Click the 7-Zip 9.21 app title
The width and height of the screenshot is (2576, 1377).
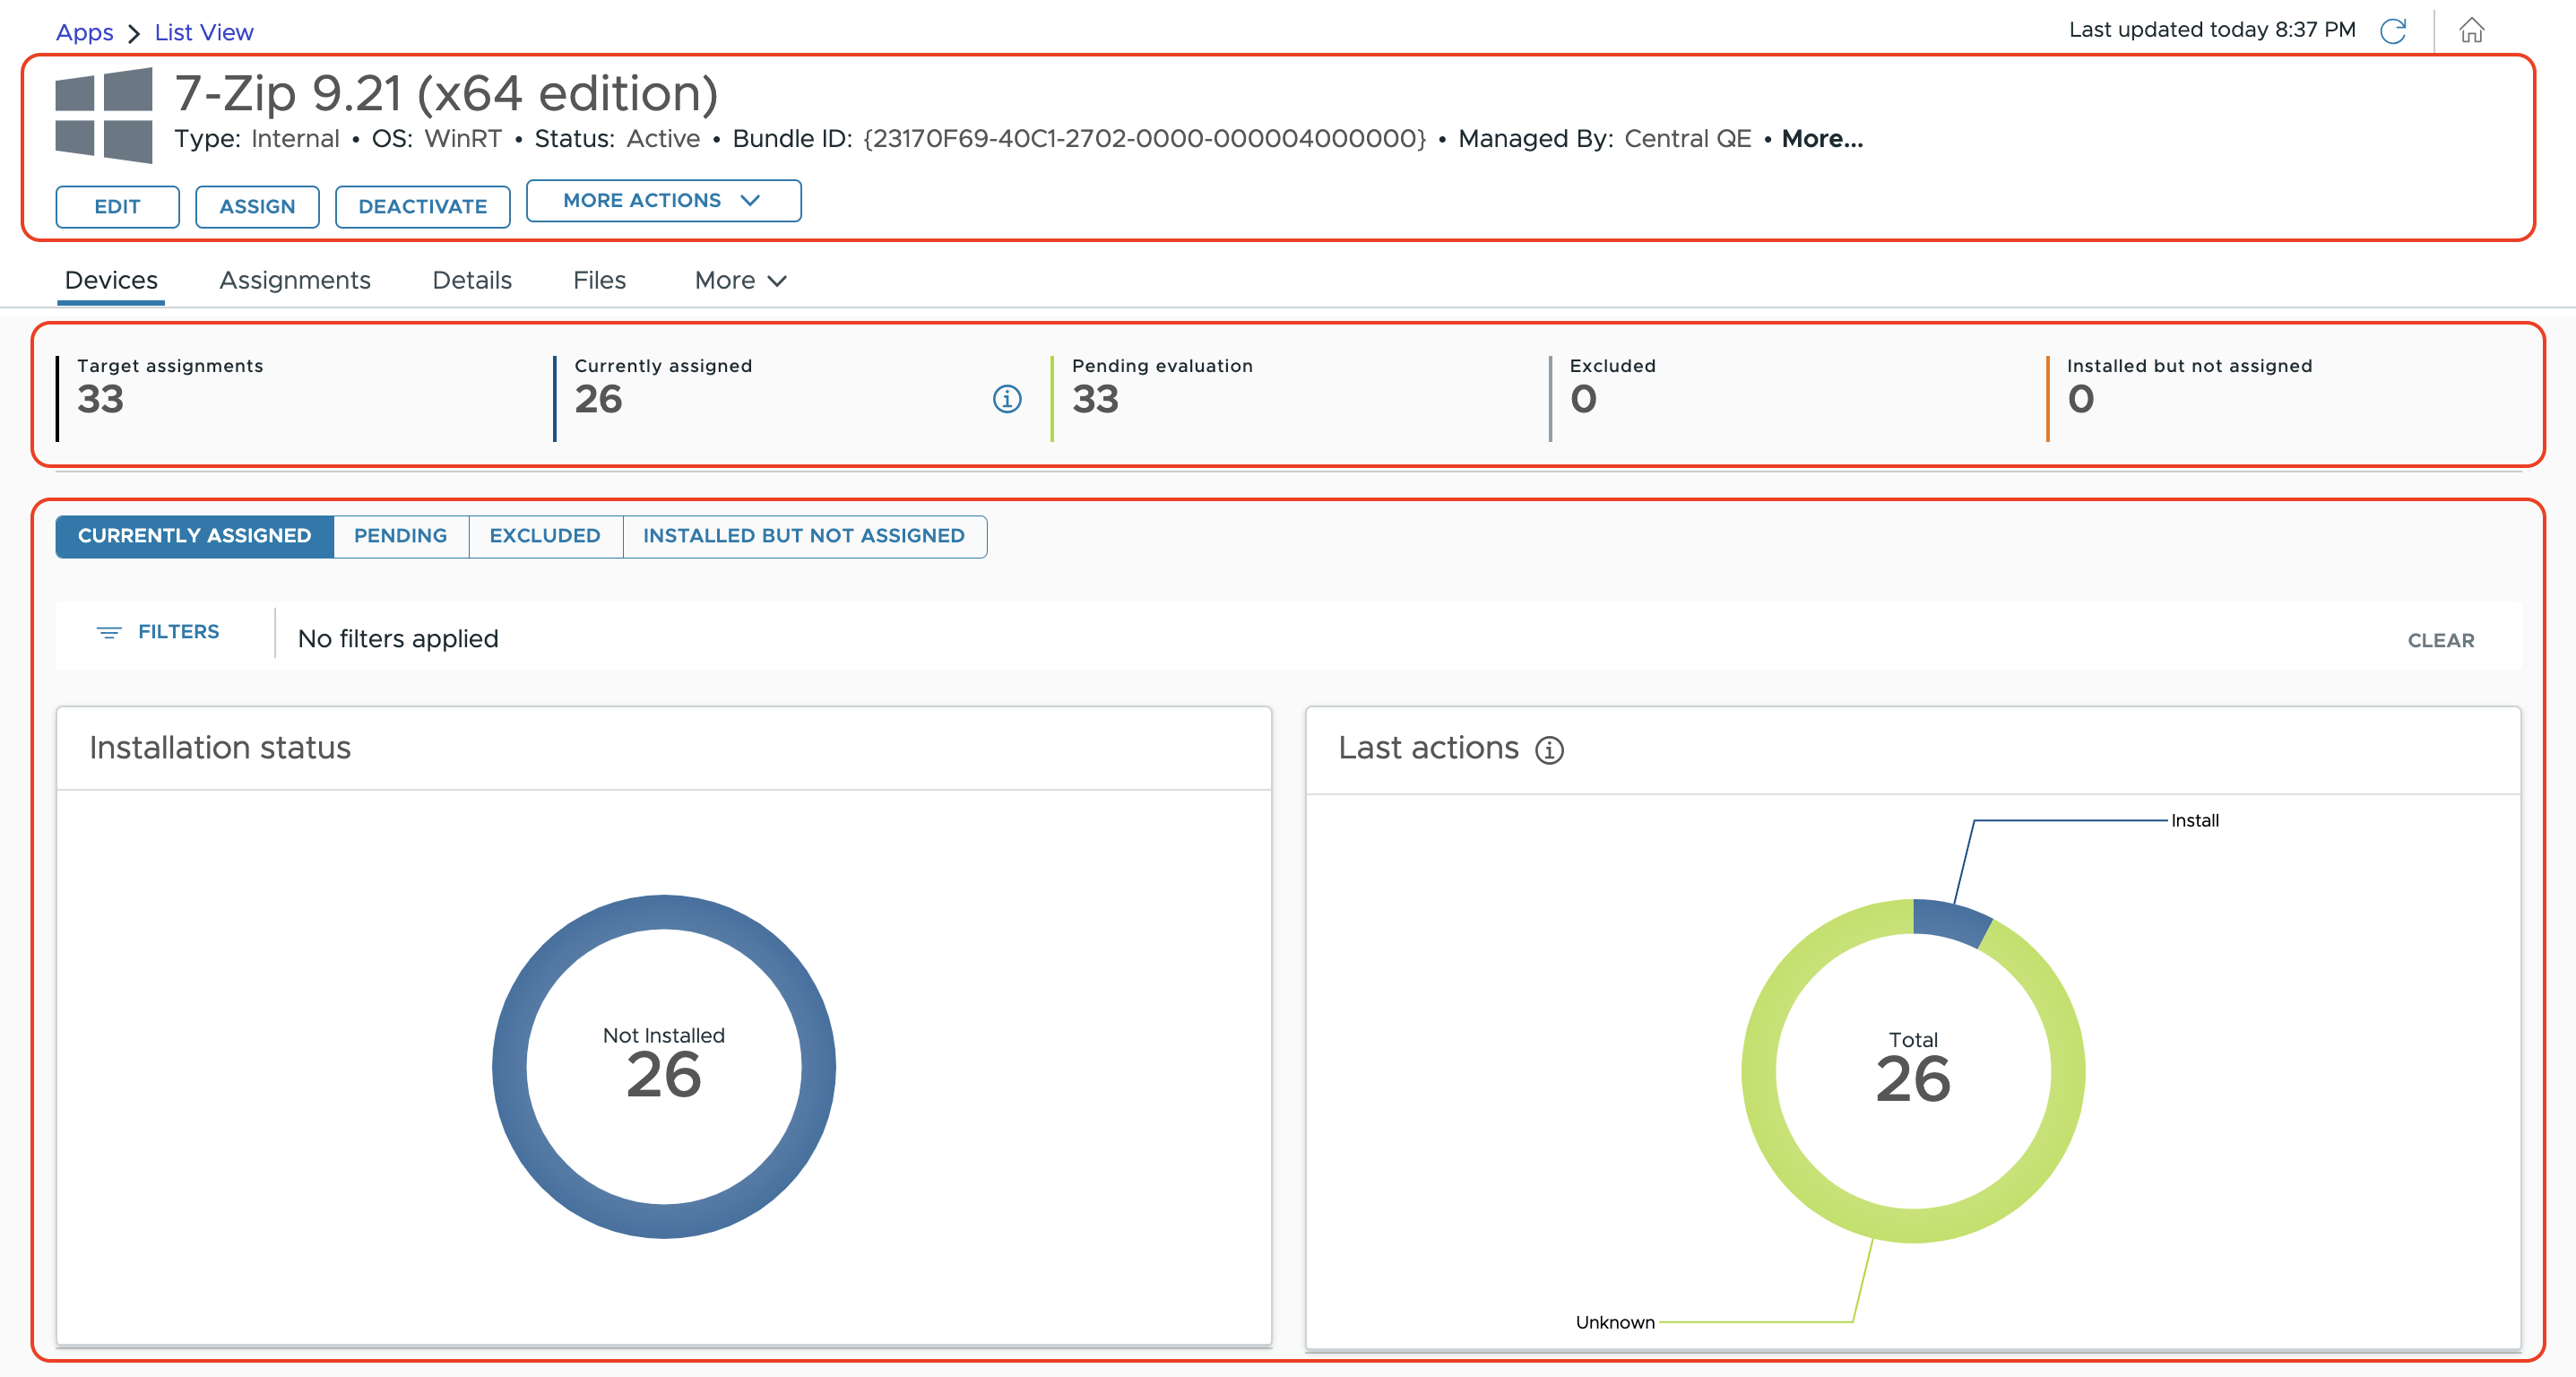pyautogui.click(x=446, y=93)
